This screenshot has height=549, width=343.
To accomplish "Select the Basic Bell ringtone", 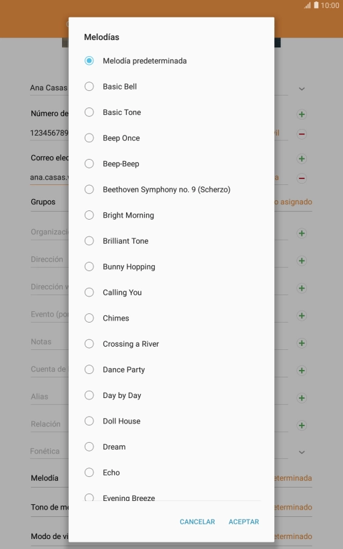I will pos(171,86).
